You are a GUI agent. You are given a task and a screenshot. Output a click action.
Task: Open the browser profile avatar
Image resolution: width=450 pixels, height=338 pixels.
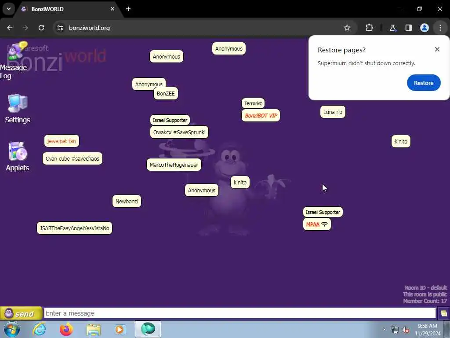click(425, 28)
